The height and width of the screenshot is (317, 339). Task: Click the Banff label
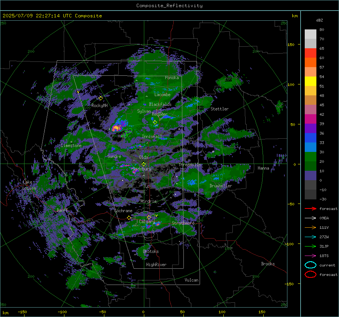click(62, 210)
